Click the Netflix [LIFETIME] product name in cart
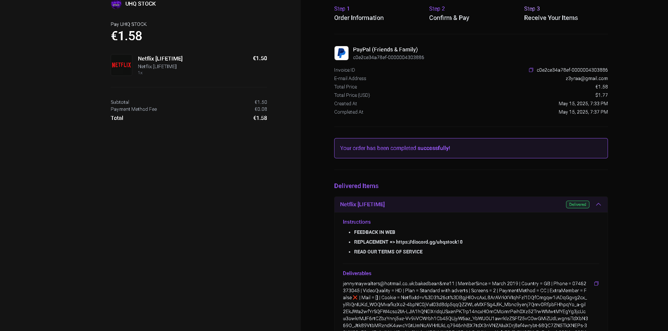This screenshot has width=668, height=331. click(160, 59)
